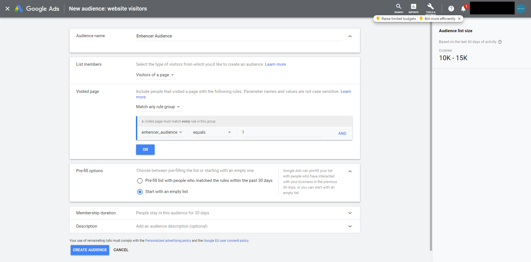Click the OR button
Image resolution: width=531 pixels, height=262 pixels.
(145, 149)
